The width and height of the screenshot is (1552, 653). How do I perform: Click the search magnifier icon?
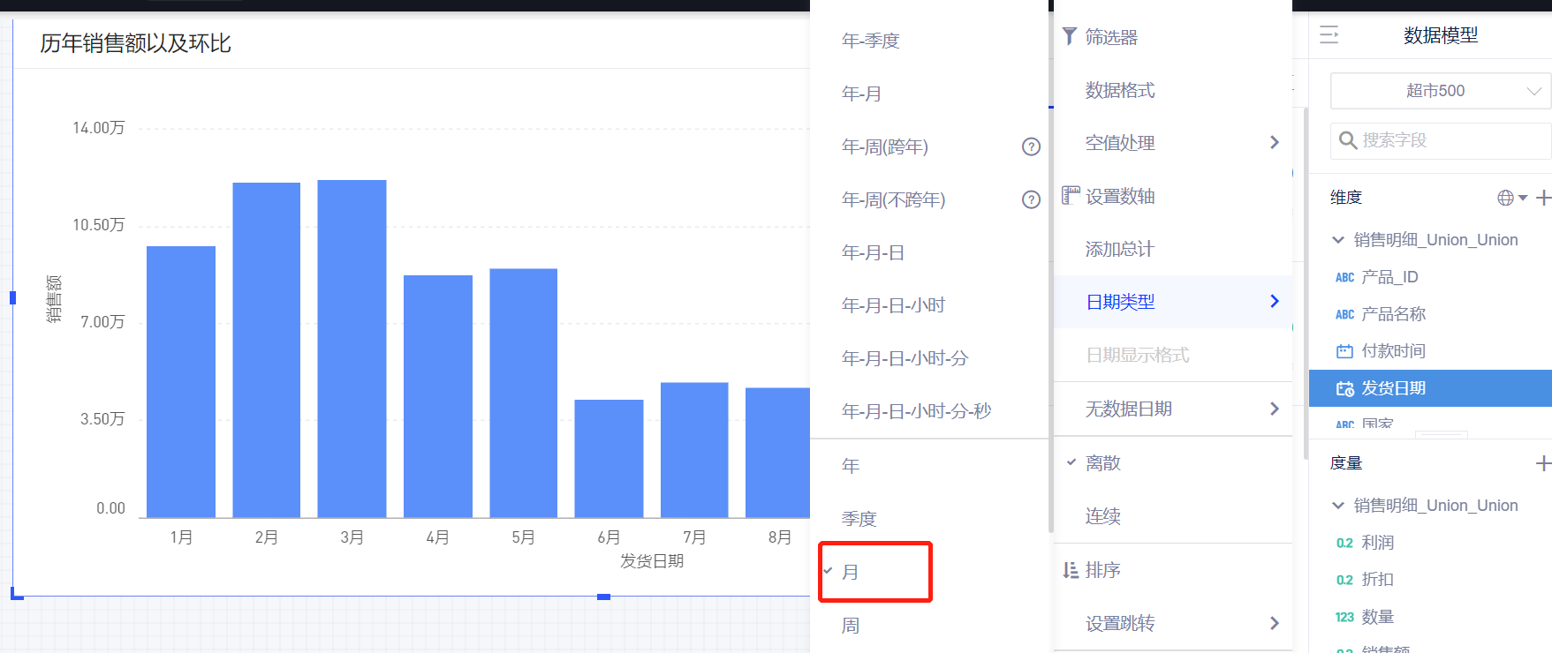(x=1348, y=140)
